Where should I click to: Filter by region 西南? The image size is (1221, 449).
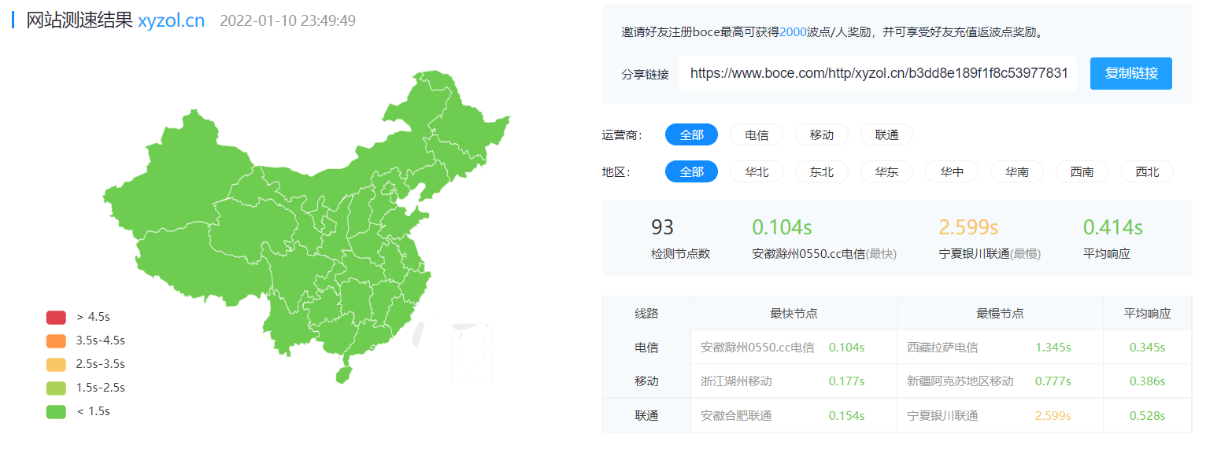point(1081,171)
